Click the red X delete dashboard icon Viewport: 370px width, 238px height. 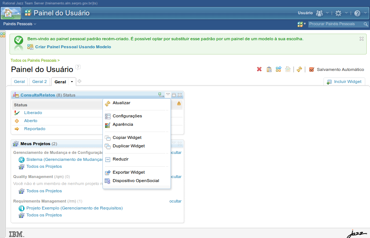259,69
